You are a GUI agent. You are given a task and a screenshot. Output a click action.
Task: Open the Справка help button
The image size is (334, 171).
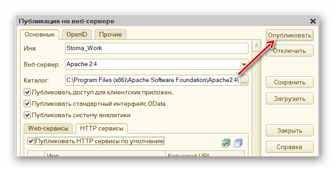289,147
